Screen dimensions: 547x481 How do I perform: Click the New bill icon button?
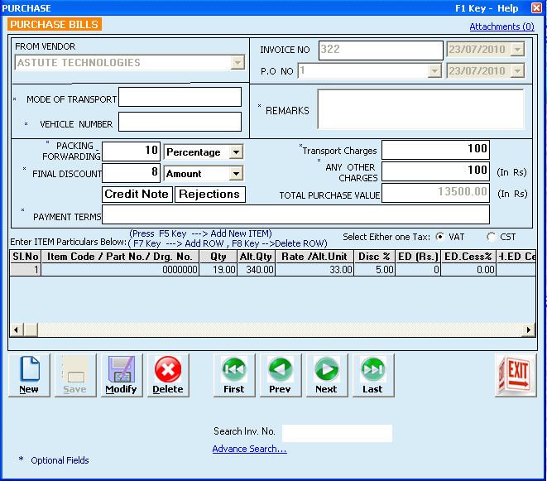[29, 375]
